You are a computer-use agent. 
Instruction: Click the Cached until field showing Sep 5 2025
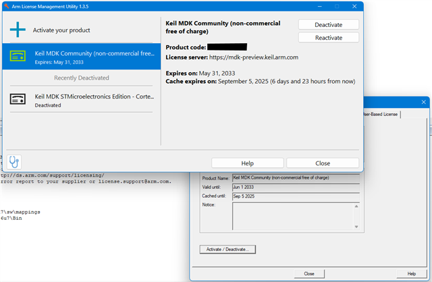pyautogui.click(x=296, y=196)
